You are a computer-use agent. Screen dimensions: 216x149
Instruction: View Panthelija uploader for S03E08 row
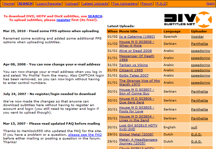click(x=199, y=44)
